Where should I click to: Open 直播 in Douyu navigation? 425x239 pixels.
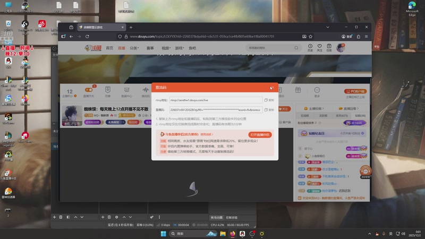tap(122, 48)
